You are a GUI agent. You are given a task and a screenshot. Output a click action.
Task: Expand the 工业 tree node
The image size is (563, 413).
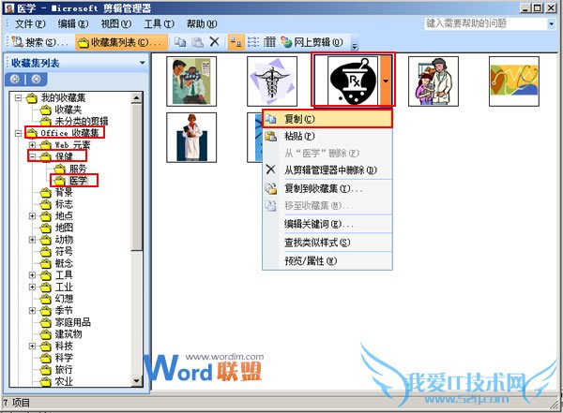32,287
